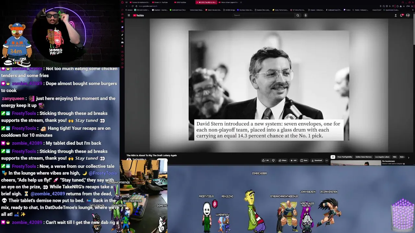The image size is (415, 233).
Task: Open the YouTube Video Downloader bookmark
Action: click(244, 10)
